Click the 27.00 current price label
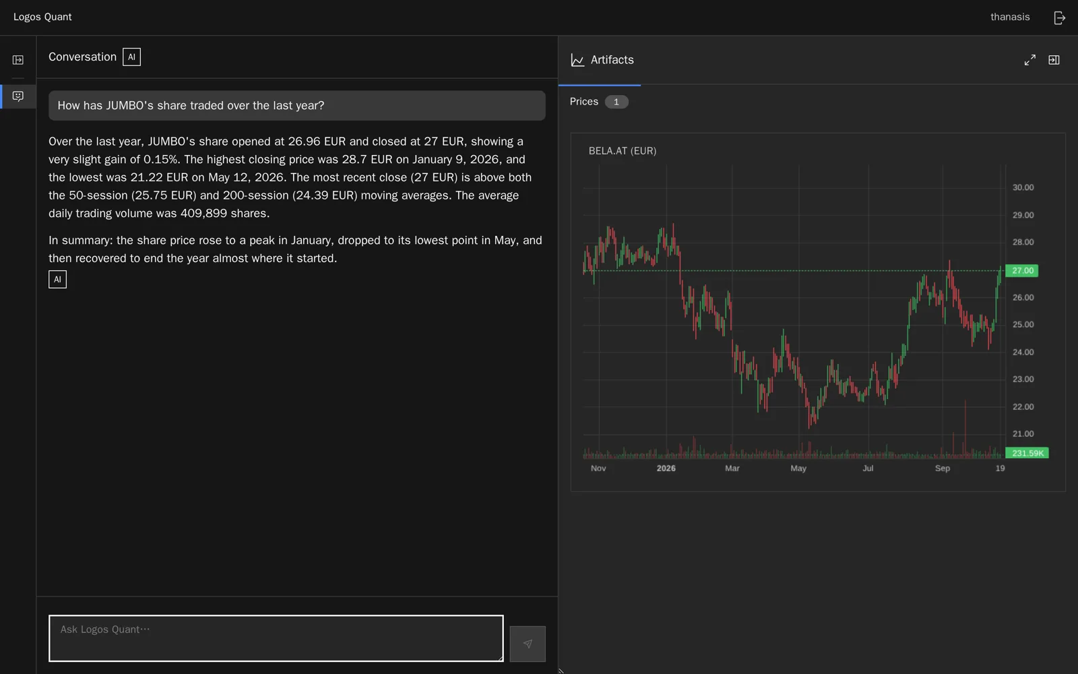 tap(1021, 271)
